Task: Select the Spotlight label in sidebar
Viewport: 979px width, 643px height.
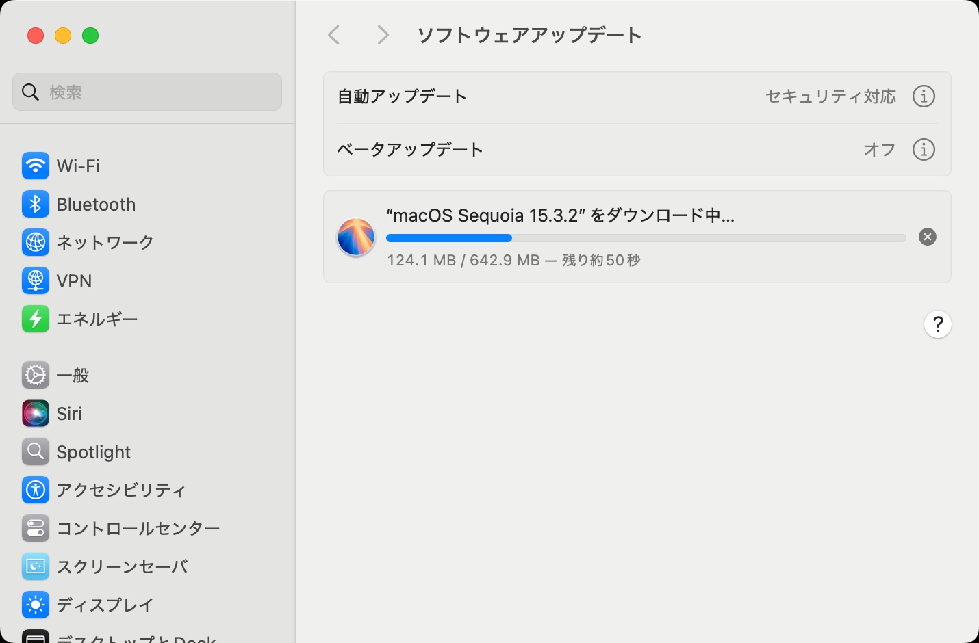Action: [93, 451]
